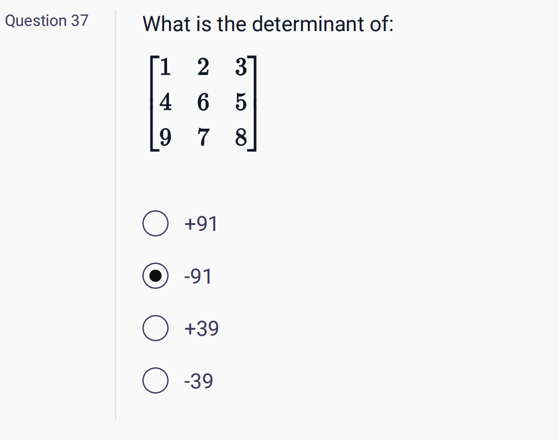Click matrix entry 3 in the top row
This screenshot has height=440, width=559.
coord(241,67)
